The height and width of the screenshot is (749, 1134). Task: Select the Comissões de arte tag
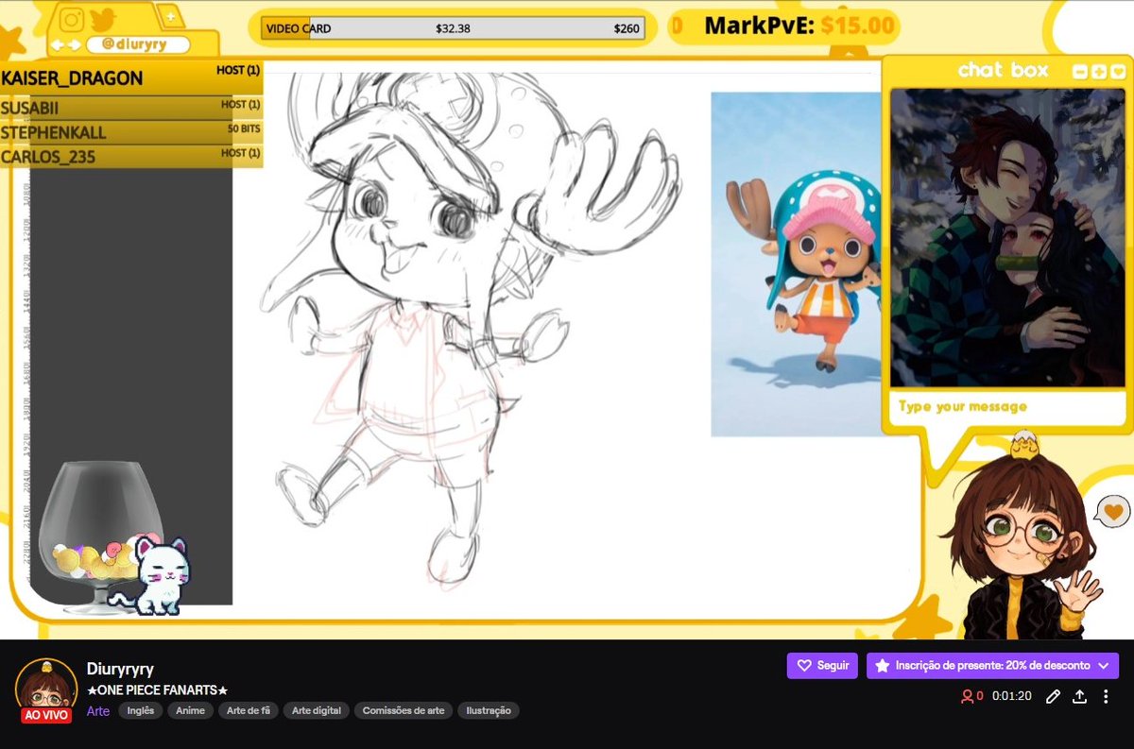[404, 710]
